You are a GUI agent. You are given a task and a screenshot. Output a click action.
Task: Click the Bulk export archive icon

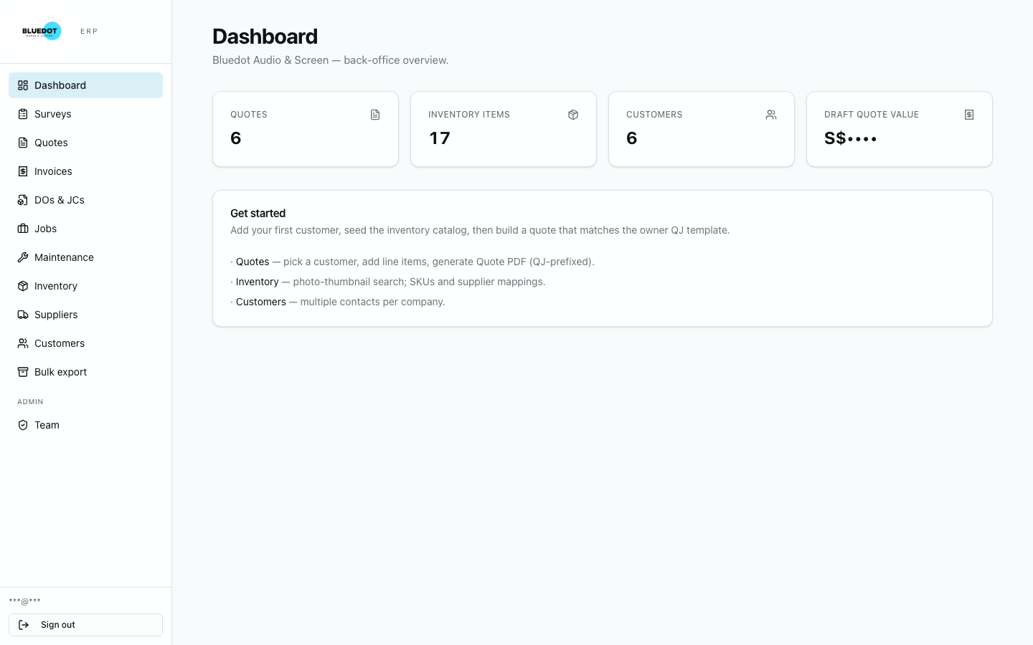[x=23, y=372]
